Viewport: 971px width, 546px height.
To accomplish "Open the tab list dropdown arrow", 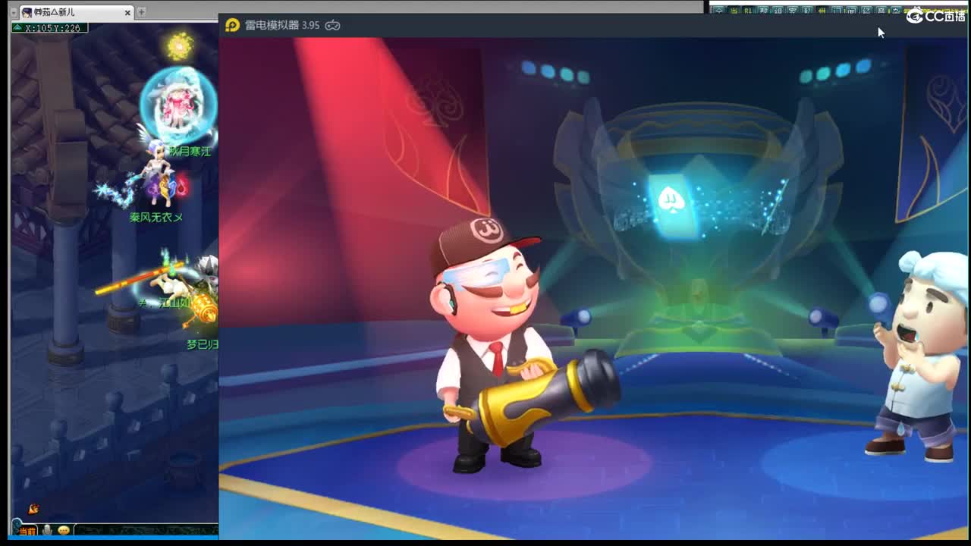I will (13, 12).
